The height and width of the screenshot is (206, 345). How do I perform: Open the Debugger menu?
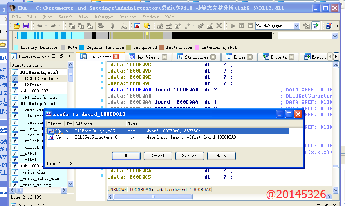(x=104, y=17)
